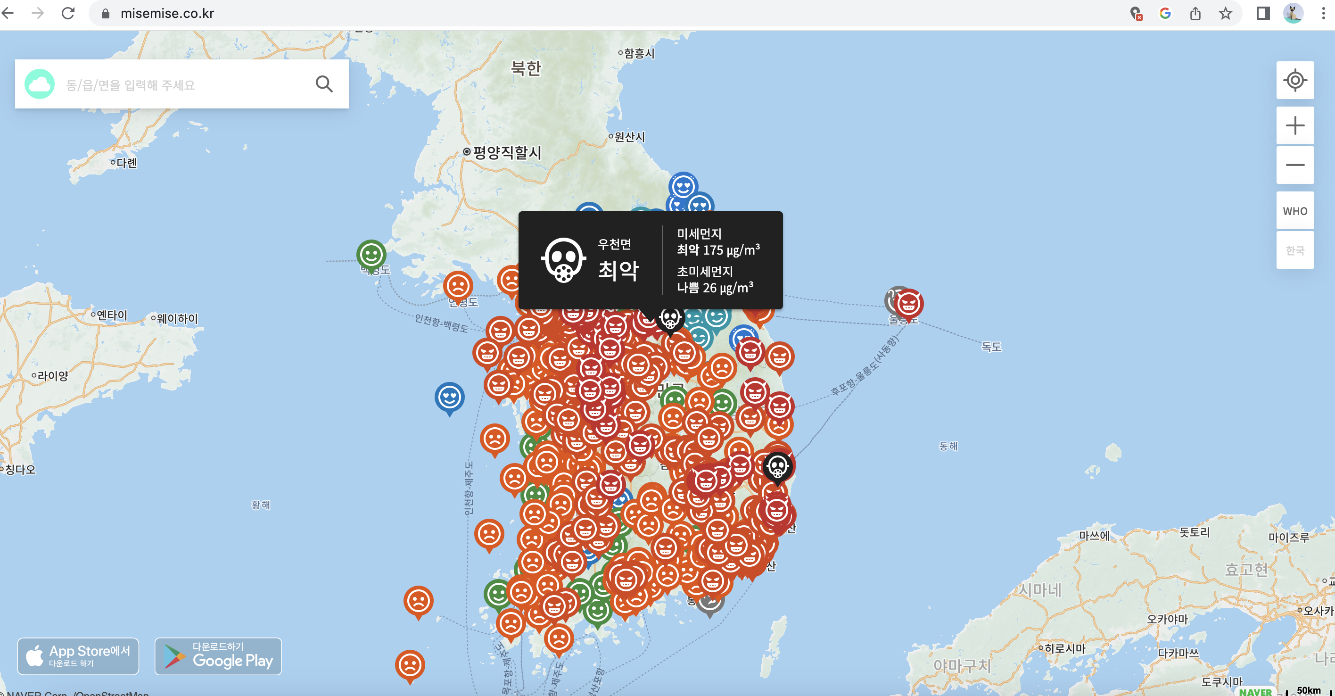The height and width of the screenshot is (696, 1335).
Task: Open Chrome three-dot menu
Action: 1323,13
